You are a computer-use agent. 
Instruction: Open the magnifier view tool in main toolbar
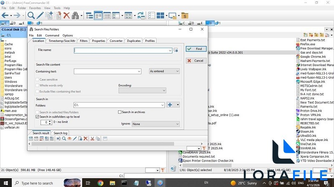[x=31, y=15]
